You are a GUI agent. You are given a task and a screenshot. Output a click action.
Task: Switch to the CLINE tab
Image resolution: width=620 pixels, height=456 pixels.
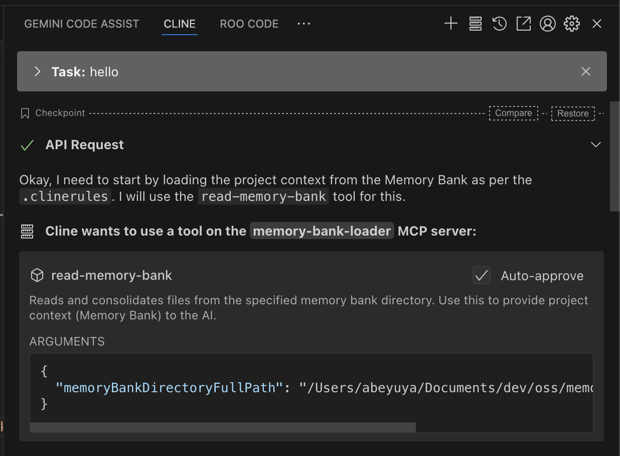179,24
